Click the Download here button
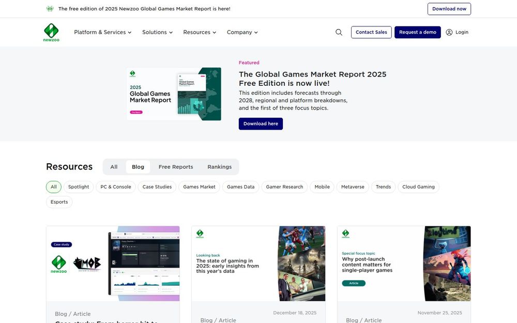 [261, 124]
